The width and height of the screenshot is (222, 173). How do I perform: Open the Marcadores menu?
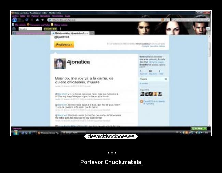tap(45, 16)
